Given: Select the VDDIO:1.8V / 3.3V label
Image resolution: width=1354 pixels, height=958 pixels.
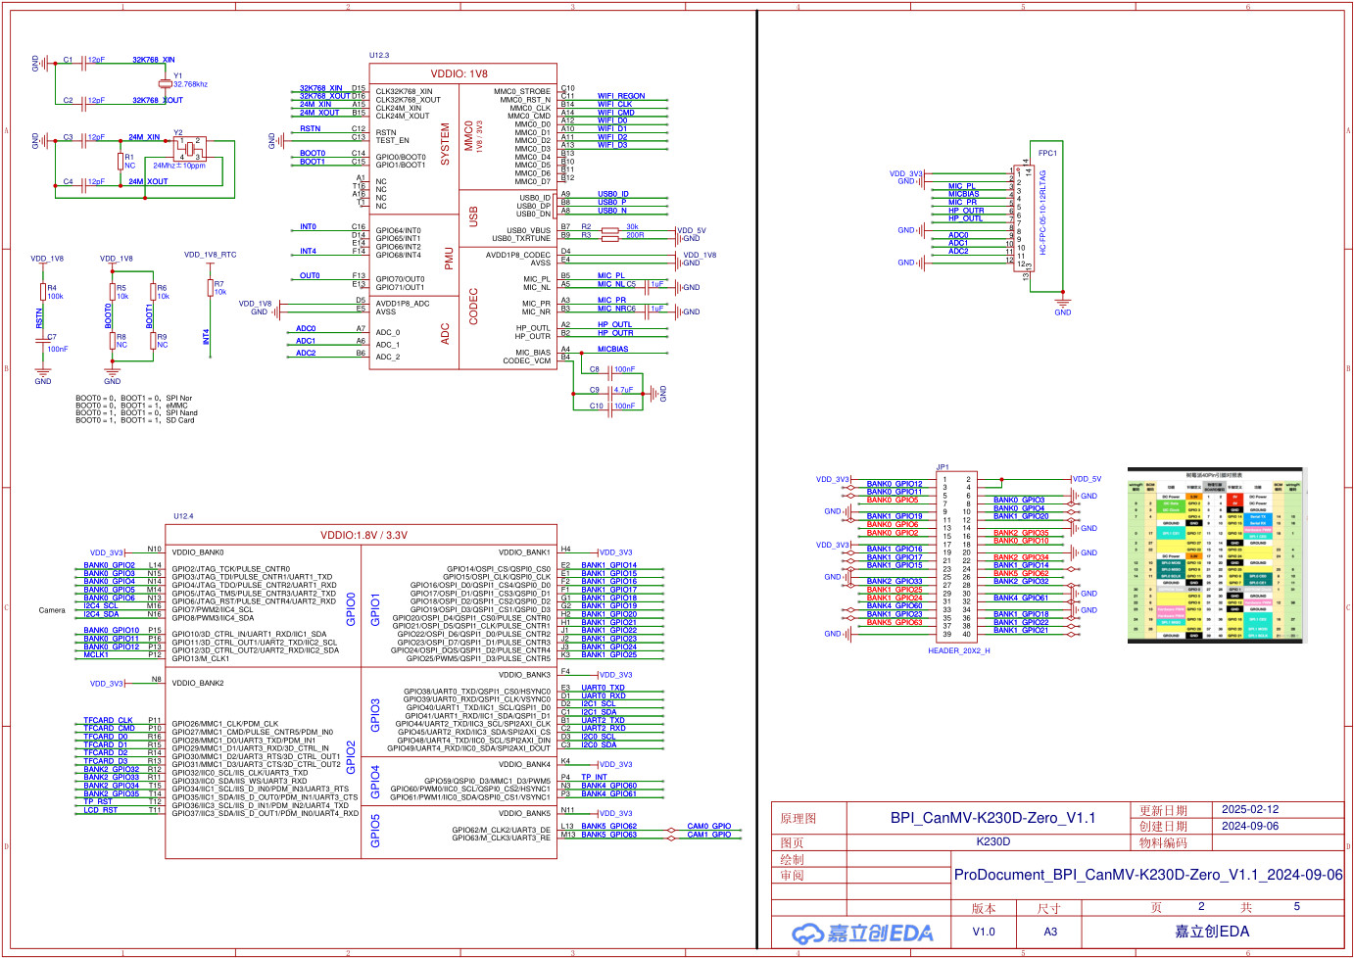Looking at the screenshot, I should [x=363, y=536].
